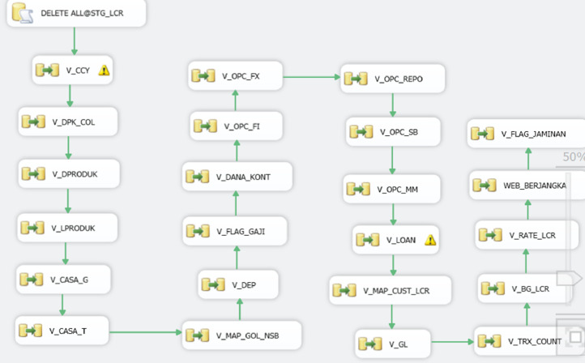Select the V_MAP_CUST_LCR task node
Screen dimensions: 585x363
click(x=391, y=290)
